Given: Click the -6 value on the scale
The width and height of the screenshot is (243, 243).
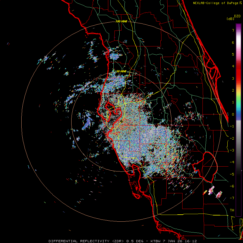Looking at the screenshot, I should tap(232, 186).
